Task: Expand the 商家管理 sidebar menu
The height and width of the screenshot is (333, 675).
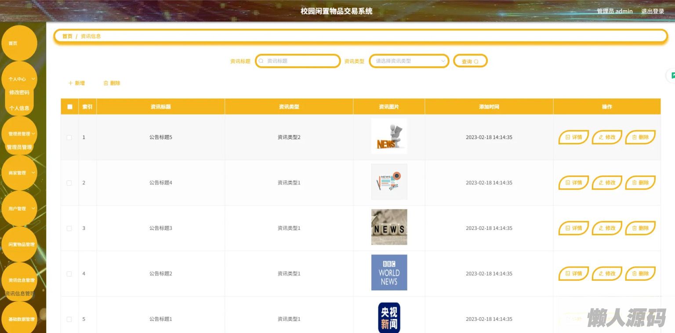Action: [19, 173]
